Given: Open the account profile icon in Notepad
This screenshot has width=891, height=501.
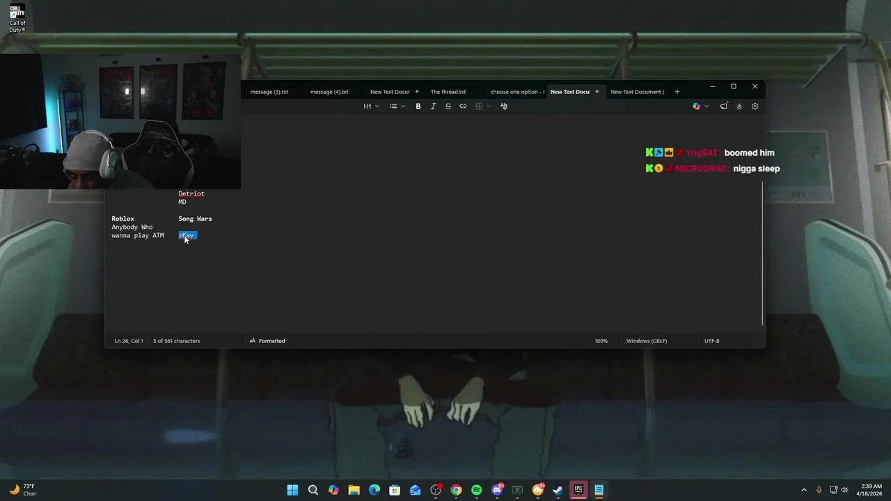Looking at the screenshot, I should click(x=739, y=106).
